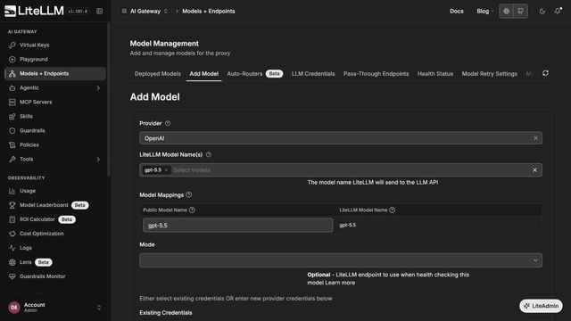Open the AI Gateway switcher dropdown
This screenshot has width=571, height=321.
tap(145, 12)
